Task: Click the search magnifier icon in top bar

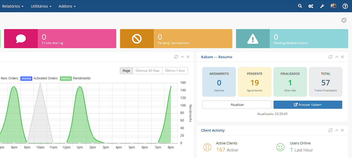Action: [300, 6]
